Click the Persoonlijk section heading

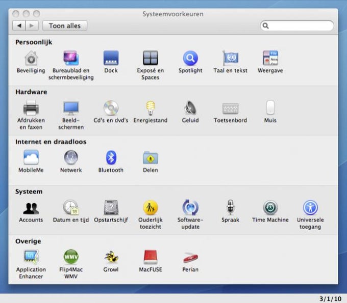(x=34, y=42)
